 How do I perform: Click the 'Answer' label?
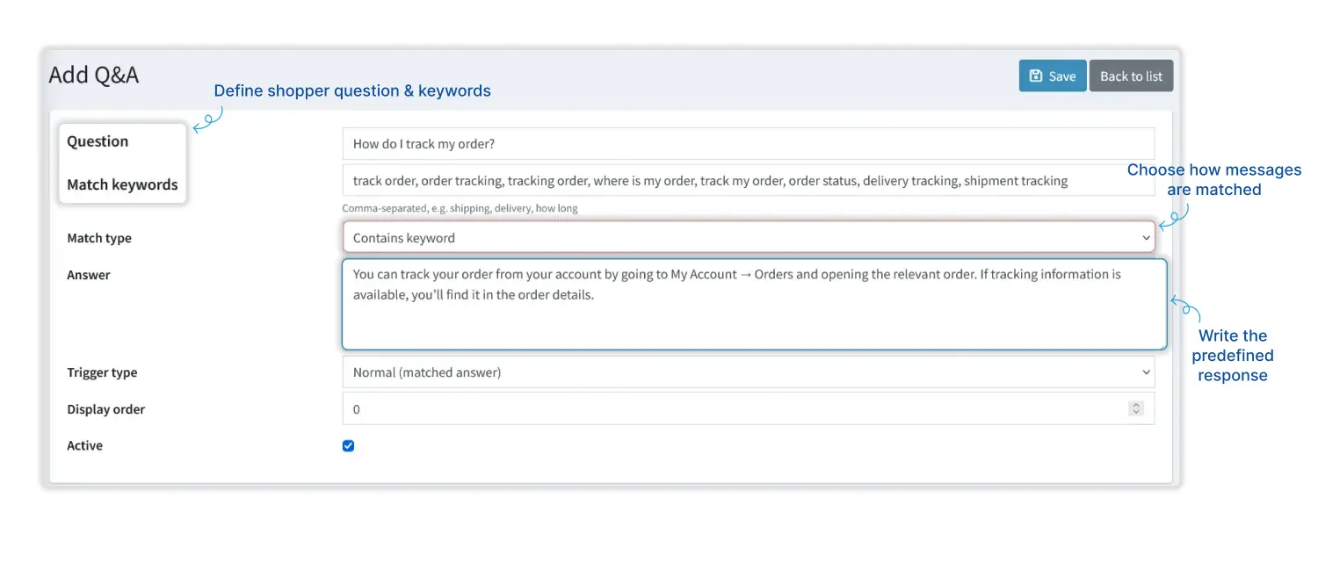click(x=89, y=275)
